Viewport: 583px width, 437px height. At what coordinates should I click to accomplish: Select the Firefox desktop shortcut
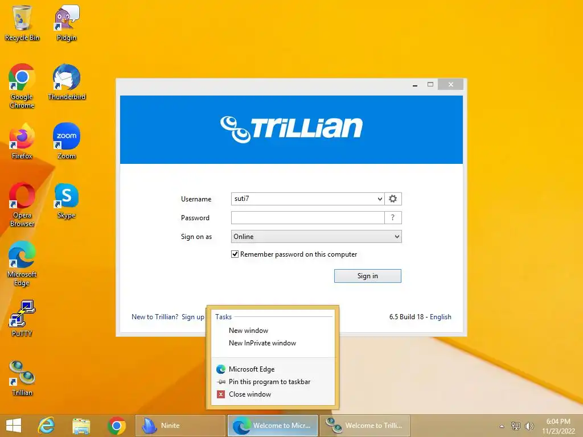click(22, 141)
